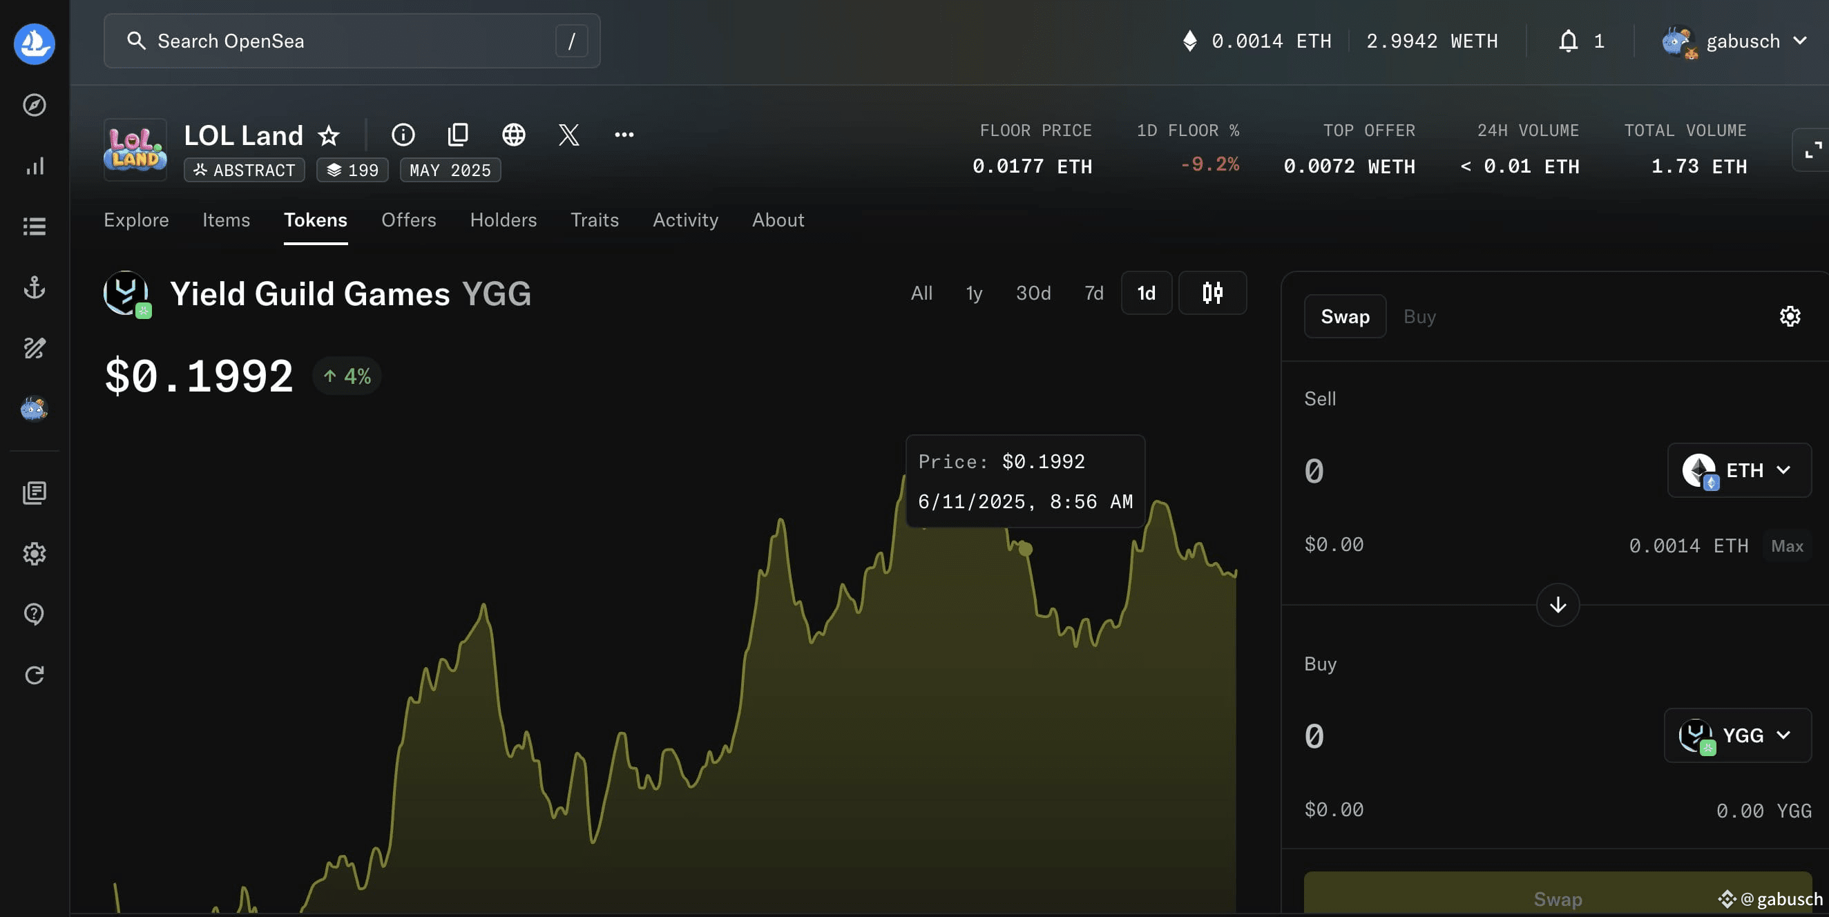Open Settings gear in the sidebar
The height and width of the screenshot is (917, 1829).
(34, 554)
